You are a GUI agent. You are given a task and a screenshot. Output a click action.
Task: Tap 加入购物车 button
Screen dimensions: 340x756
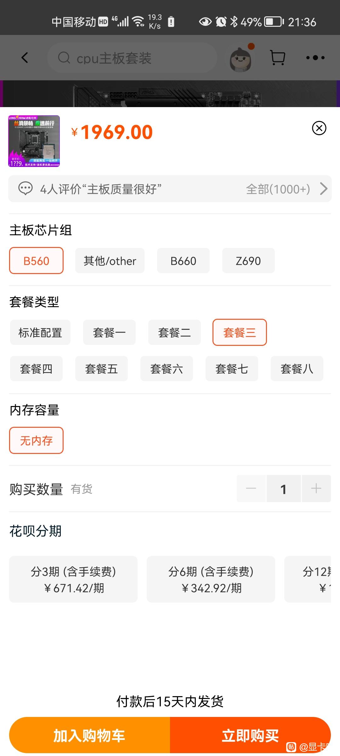90,735
